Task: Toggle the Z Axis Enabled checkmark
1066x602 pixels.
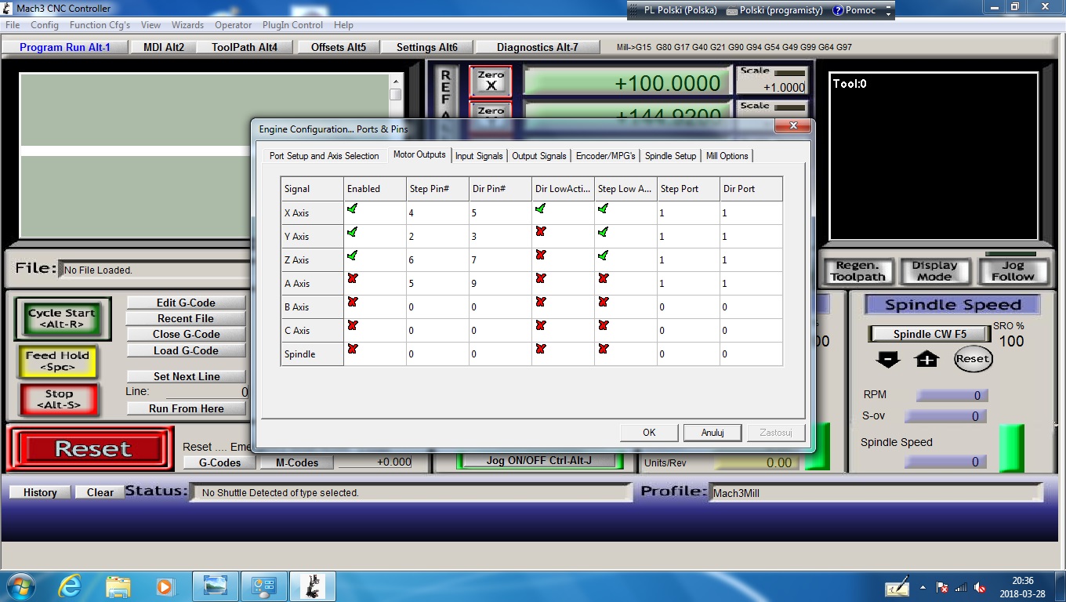Action: (353, 256)
